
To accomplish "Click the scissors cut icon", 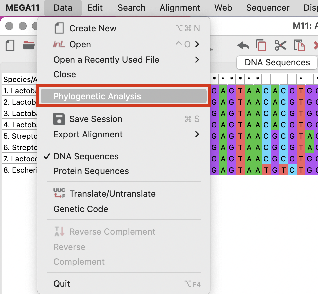I will point(280,45).
